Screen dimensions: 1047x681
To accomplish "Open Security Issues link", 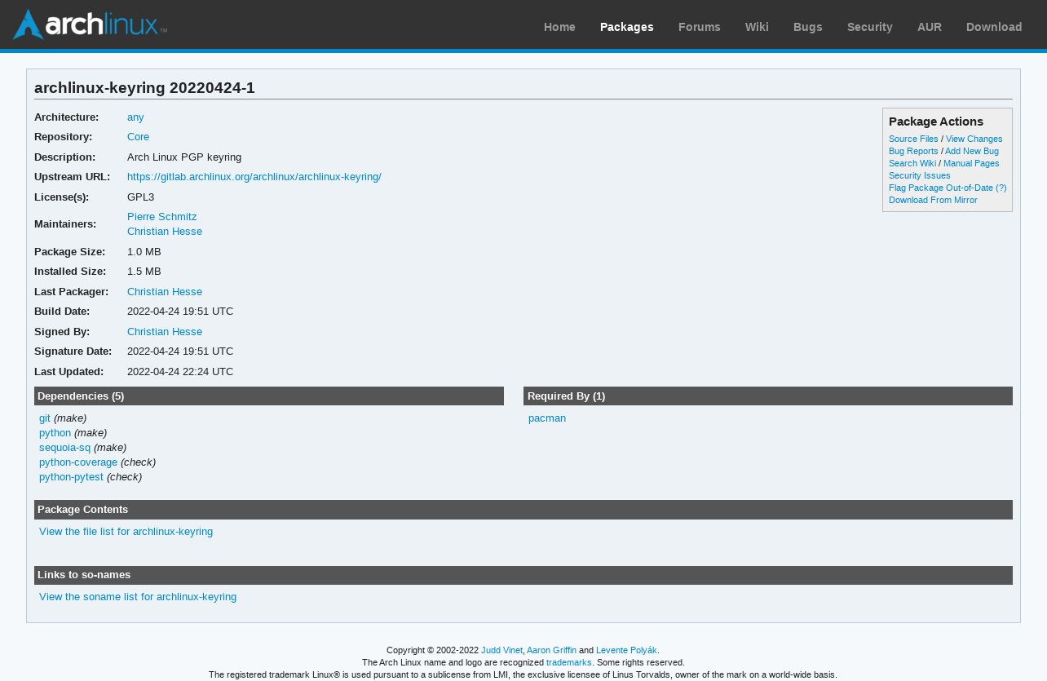I will (x=919, y=176).
